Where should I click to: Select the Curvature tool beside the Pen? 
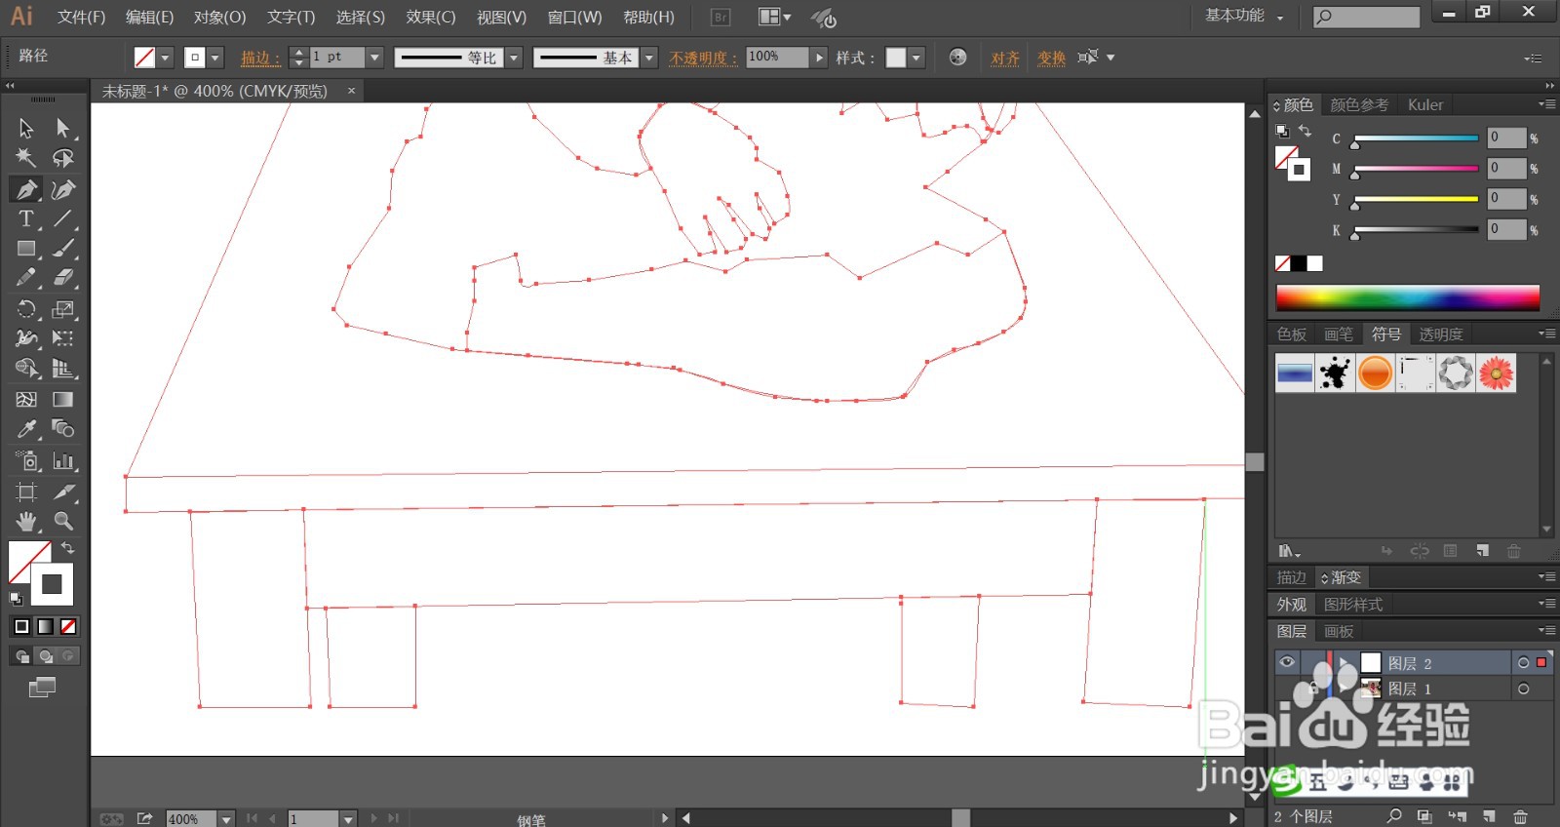pyautogui.click(x=63, y=189)
